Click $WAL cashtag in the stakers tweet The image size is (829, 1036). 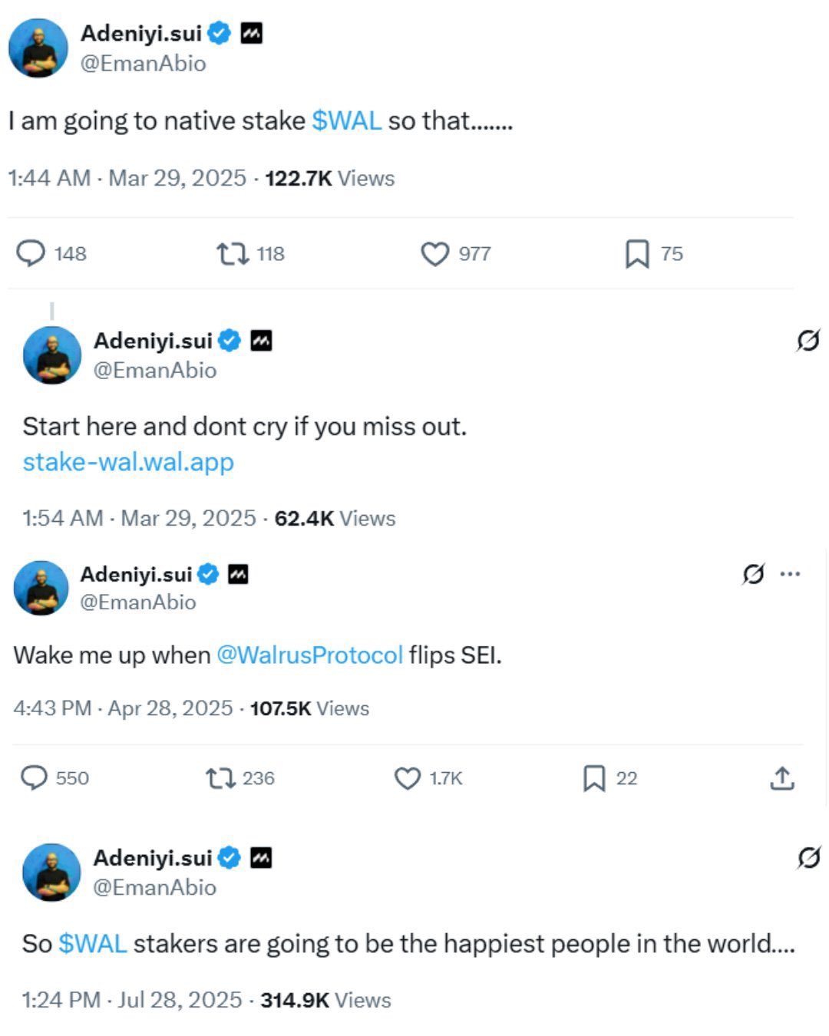pyautogui.click(x=93, y=943)
